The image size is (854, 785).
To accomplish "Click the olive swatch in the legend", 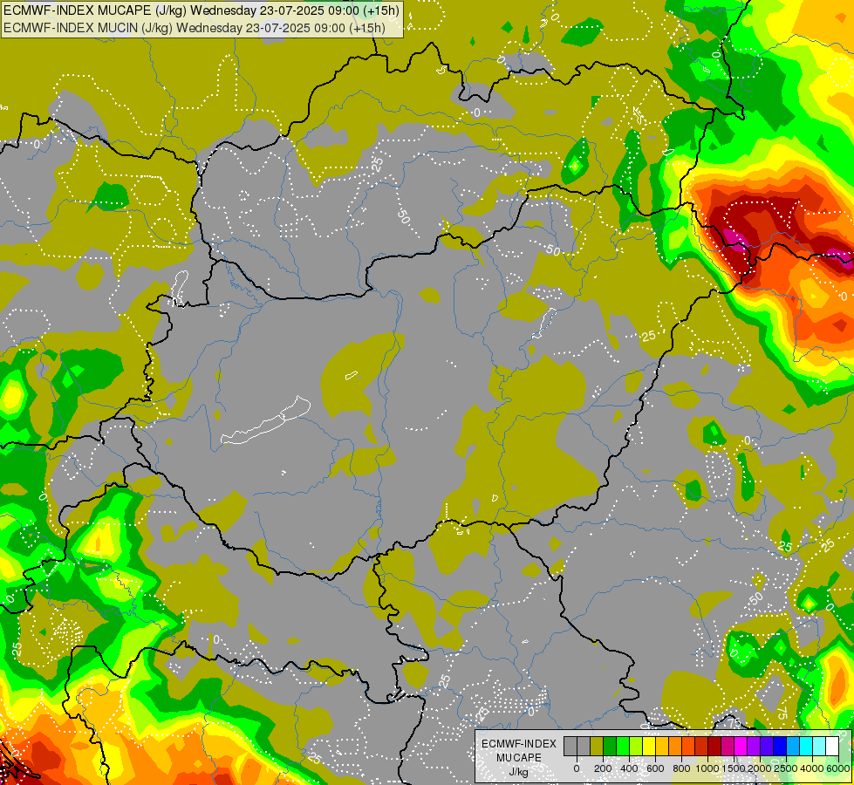I will pos(597,747).
